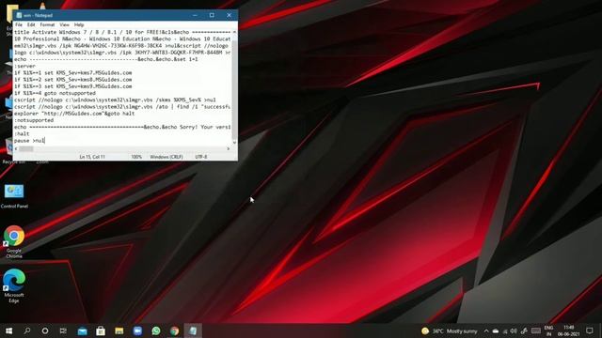Place cursor in 'if %i%==4 goto notsupported' line
602x338 pixels.
[x=55, y=93]
